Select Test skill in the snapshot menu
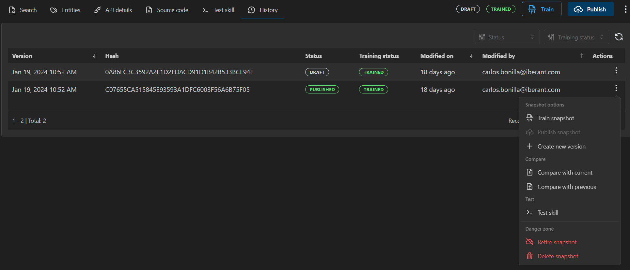 (x=569, y=213)
